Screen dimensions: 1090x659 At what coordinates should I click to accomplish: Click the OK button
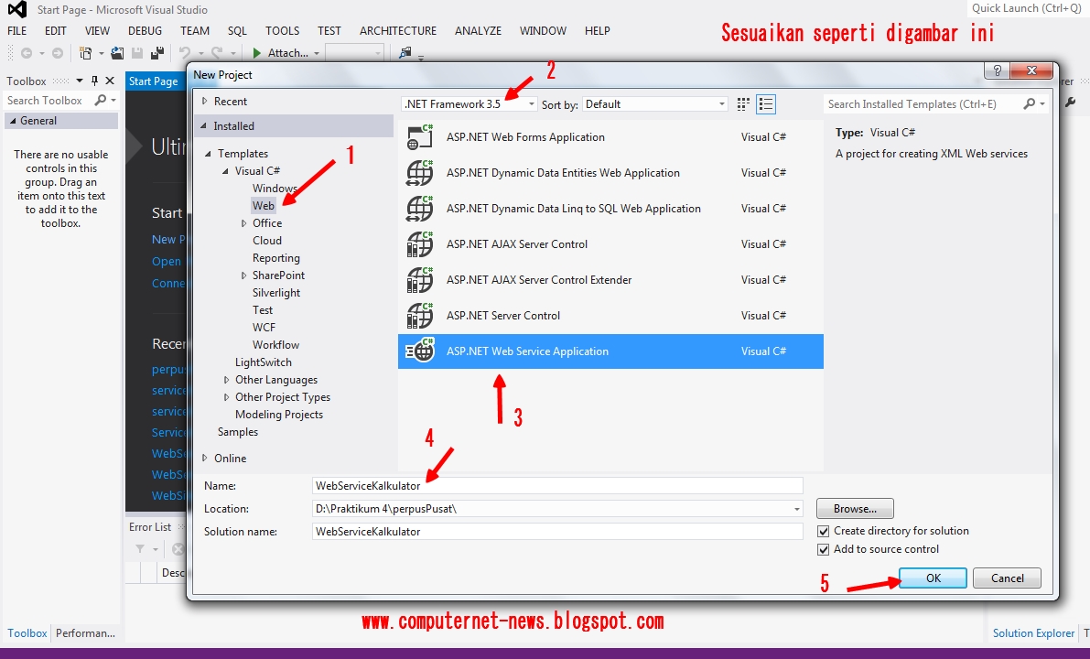point(933,578)
